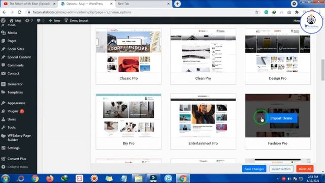This screenshot has width=325, height=183.
Task: Open the browser Extensions puzzle icon
Action: (297, 12)
